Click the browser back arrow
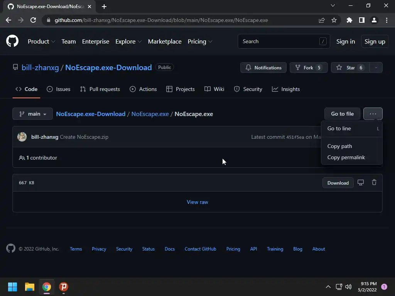This screenshot has width=395, height=296. (8, 20)
